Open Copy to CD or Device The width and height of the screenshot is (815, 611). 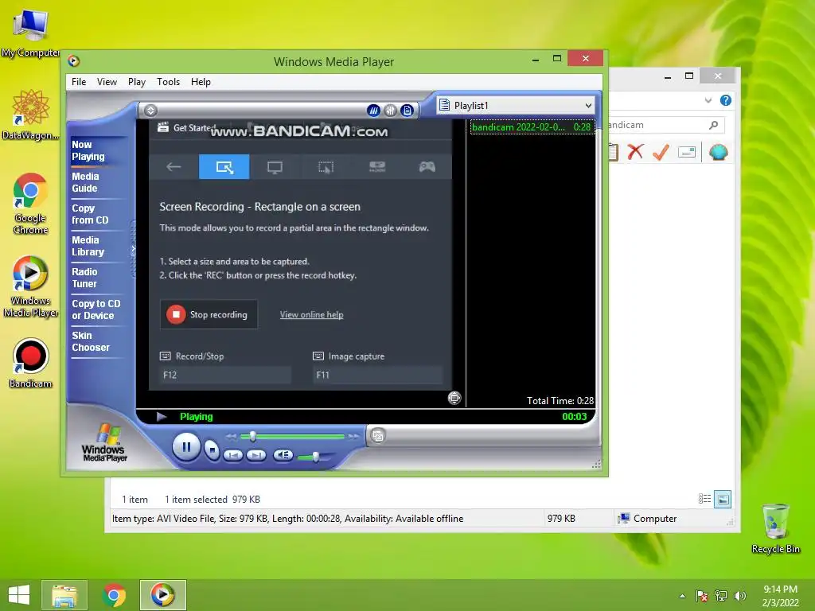pos(96,309)
